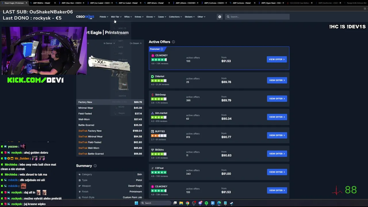Open the Windows Start menu
This screenshot has height=207, width=368.
click(x=136, y=203)
